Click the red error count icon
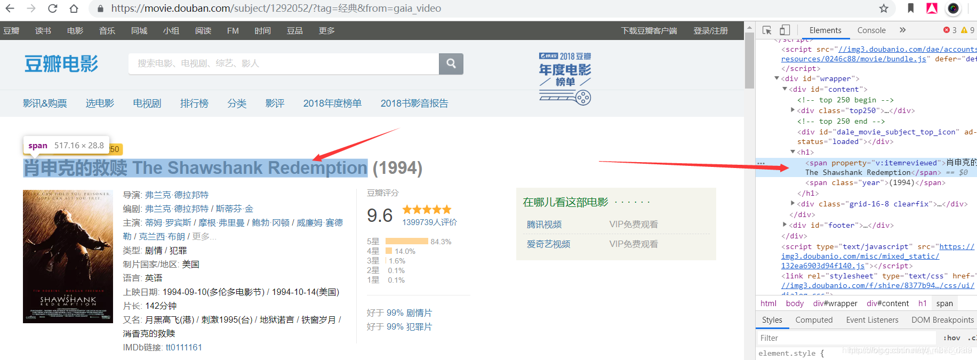The height and width of the screenshot is (360, 977). click(x=947, y=30)
